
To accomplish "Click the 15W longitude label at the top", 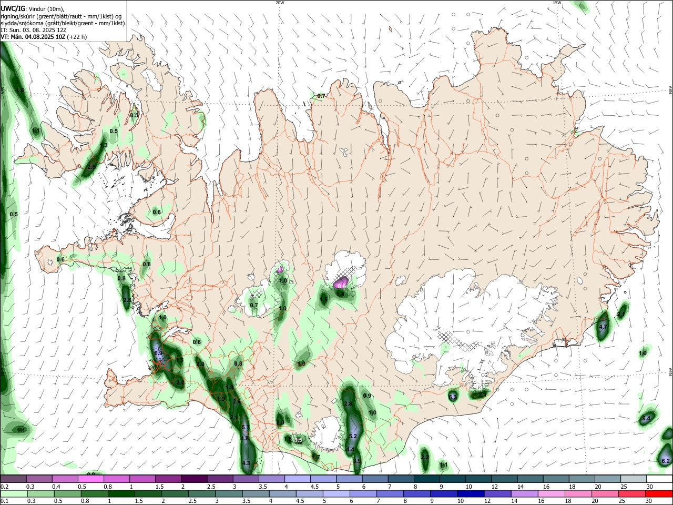I will (557, 3).
